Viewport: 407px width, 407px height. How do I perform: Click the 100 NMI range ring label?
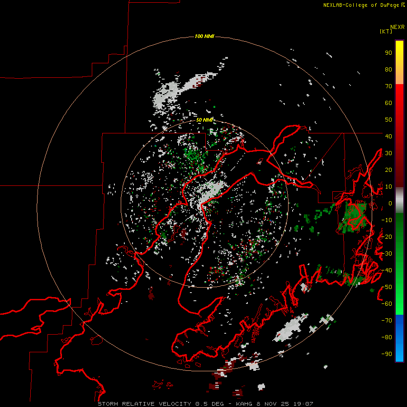pos(204,36)
